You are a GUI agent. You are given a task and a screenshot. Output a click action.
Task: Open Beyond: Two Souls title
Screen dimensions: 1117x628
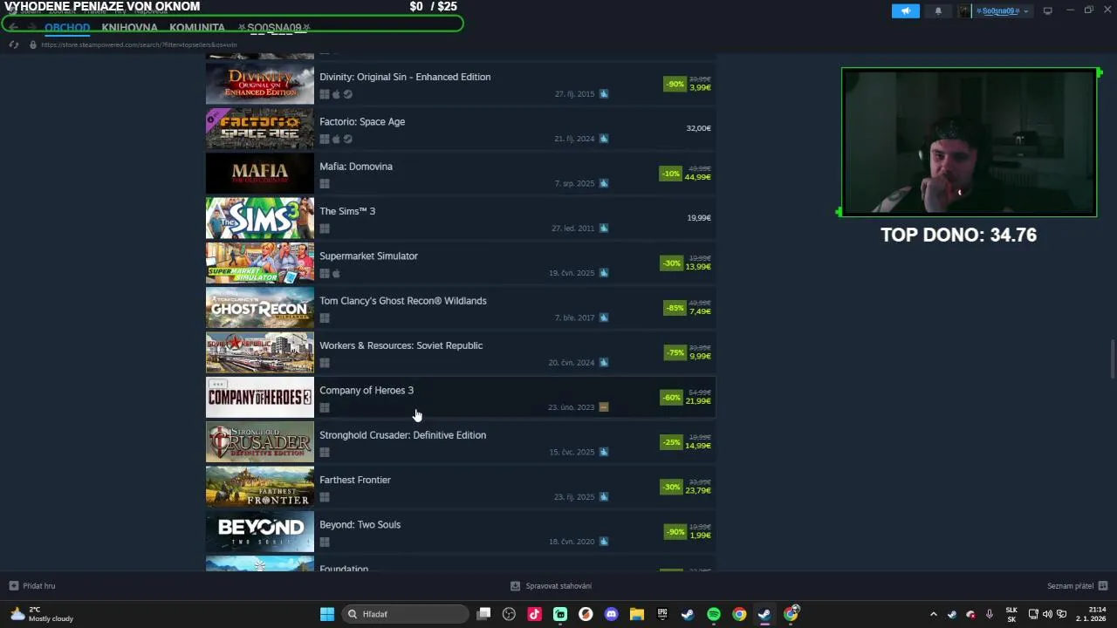pyautogui.click(x=360, y=524)
